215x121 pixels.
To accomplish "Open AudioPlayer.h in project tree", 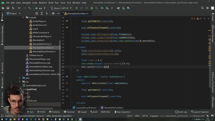I will click(39, 21).
